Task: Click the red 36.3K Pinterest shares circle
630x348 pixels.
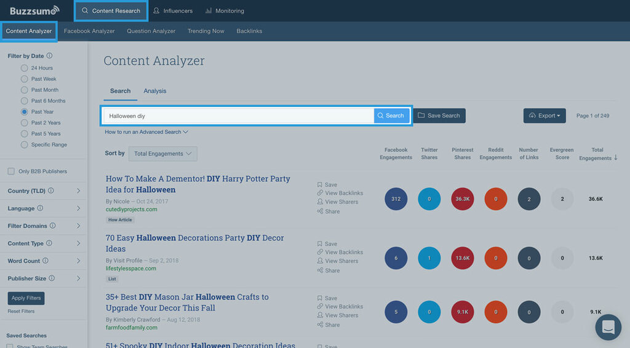Action: tap(463, 199)
